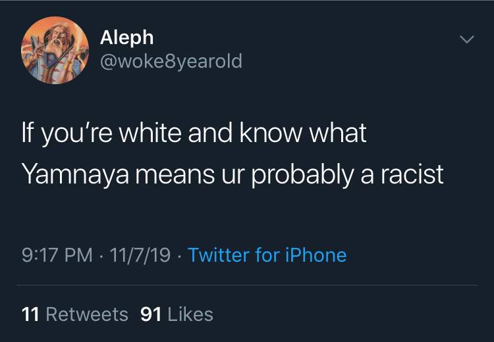Open the tweet options chevron menu
494x342 pixels.
(466, 39)
